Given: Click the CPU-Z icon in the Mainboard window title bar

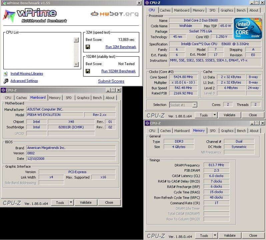Looking at the screenshot, I should [3, 90].
